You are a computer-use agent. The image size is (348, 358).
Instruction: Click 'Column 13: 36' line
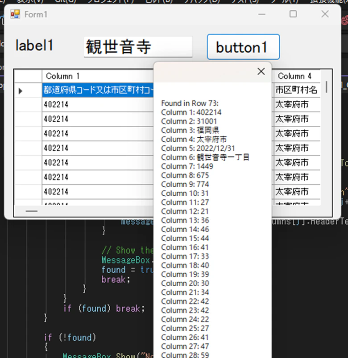[185, 220]
